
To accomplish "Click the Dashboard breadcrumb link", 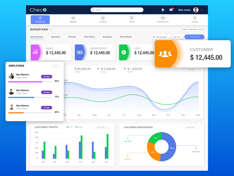I will [x=201, y=29].
